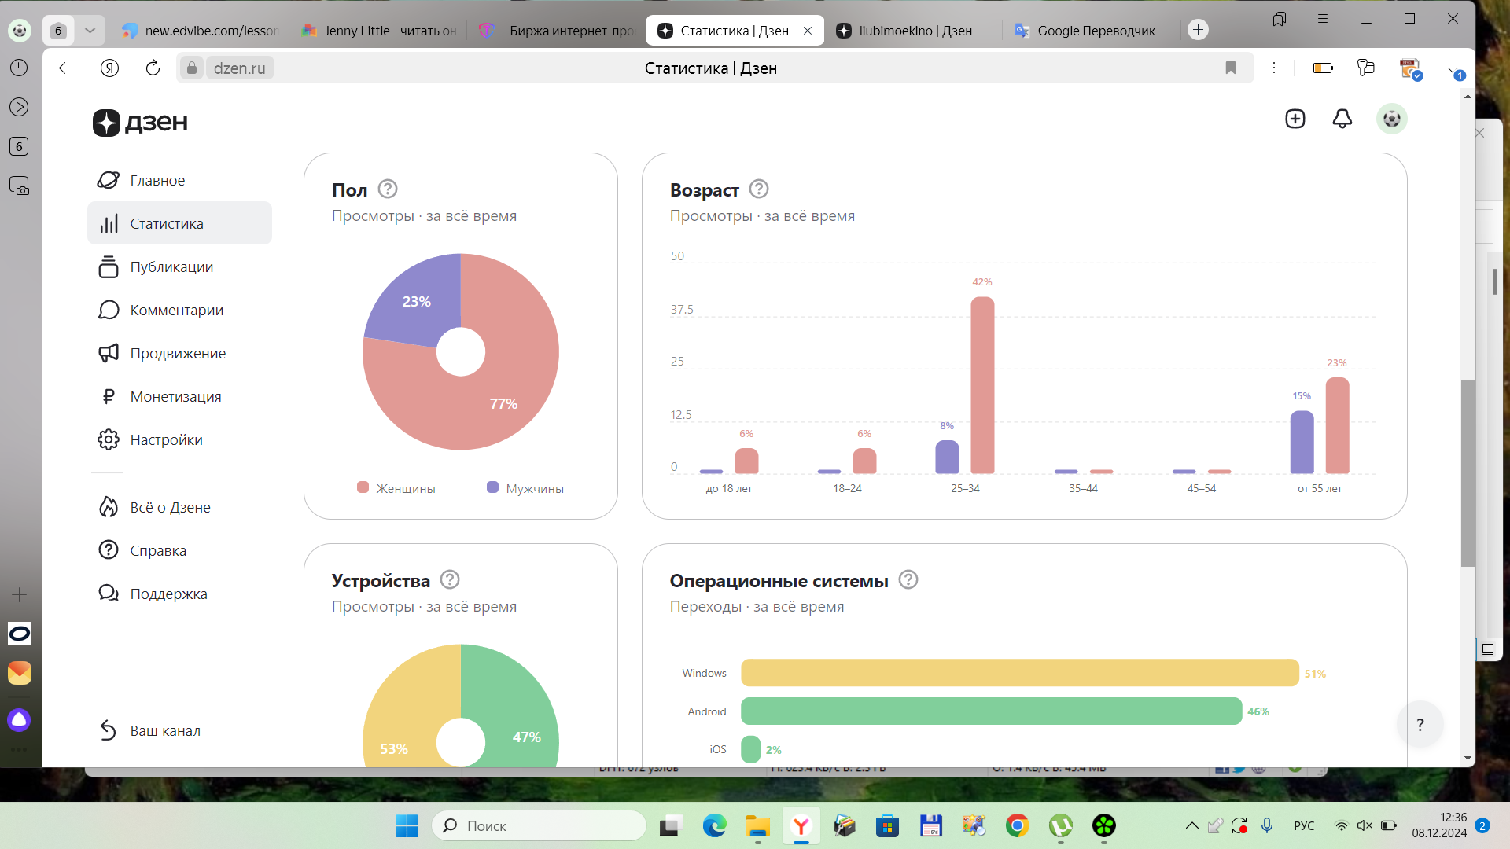Open Публикации in the sidebar
This screenshot has width=1510, height=849.
click(x=171, y=267)
